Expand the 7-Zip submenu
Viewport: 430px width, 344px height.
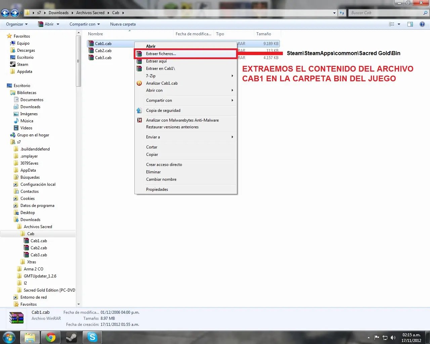pyautogui.click(x=186, y=76)
